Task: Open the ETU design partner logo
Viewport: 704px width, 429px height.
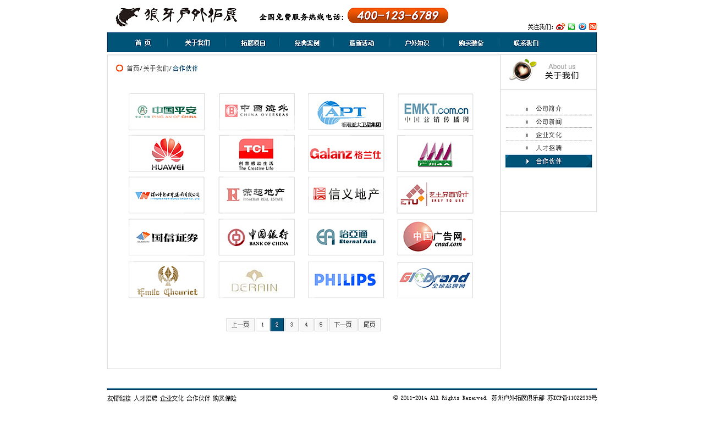Action: pyautogui.click(x=435, y=195)
